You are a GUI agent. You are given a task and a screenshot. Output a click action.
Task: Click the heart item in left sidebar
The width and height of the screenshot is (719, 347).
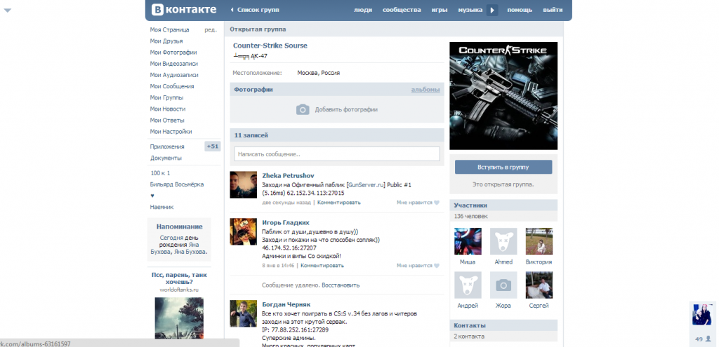(152, 196)
